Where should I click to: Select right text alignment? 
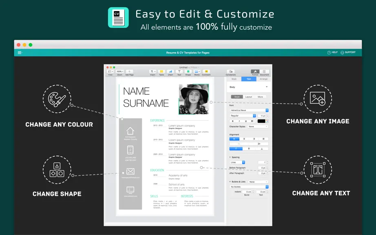pyautogui.click(x=254, y=139)
